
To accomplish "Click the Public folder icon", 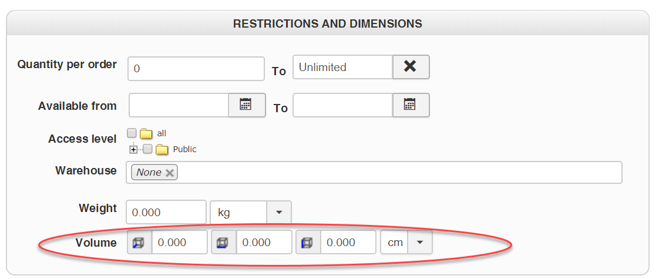I will [162, 149].
